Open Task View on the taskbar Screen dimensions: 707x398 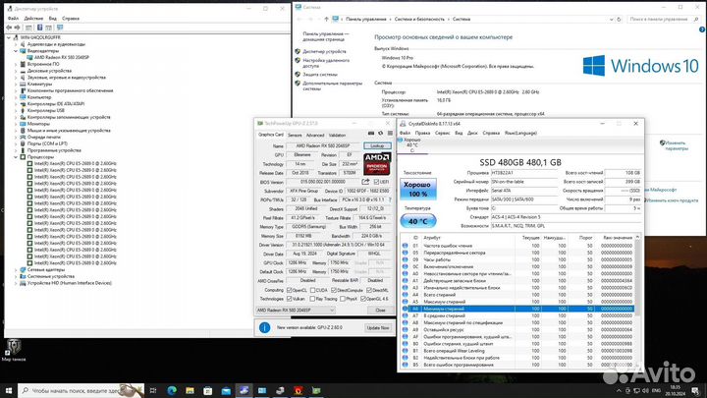[153, 390]
